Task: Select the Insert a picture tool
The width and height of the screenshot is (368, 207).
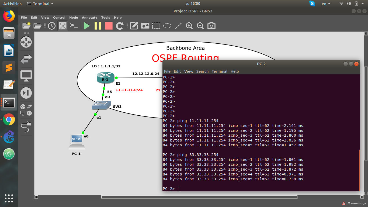Action: (145, 26)
